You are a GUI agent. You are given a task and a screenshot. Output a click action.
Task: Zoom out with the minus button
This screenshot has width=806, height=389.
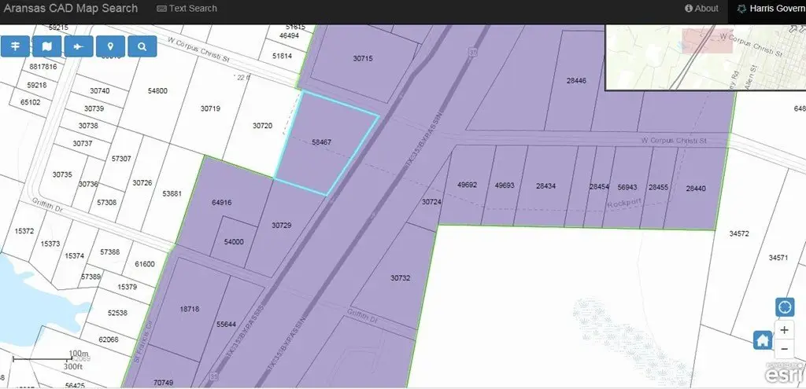tap(784, 349)
